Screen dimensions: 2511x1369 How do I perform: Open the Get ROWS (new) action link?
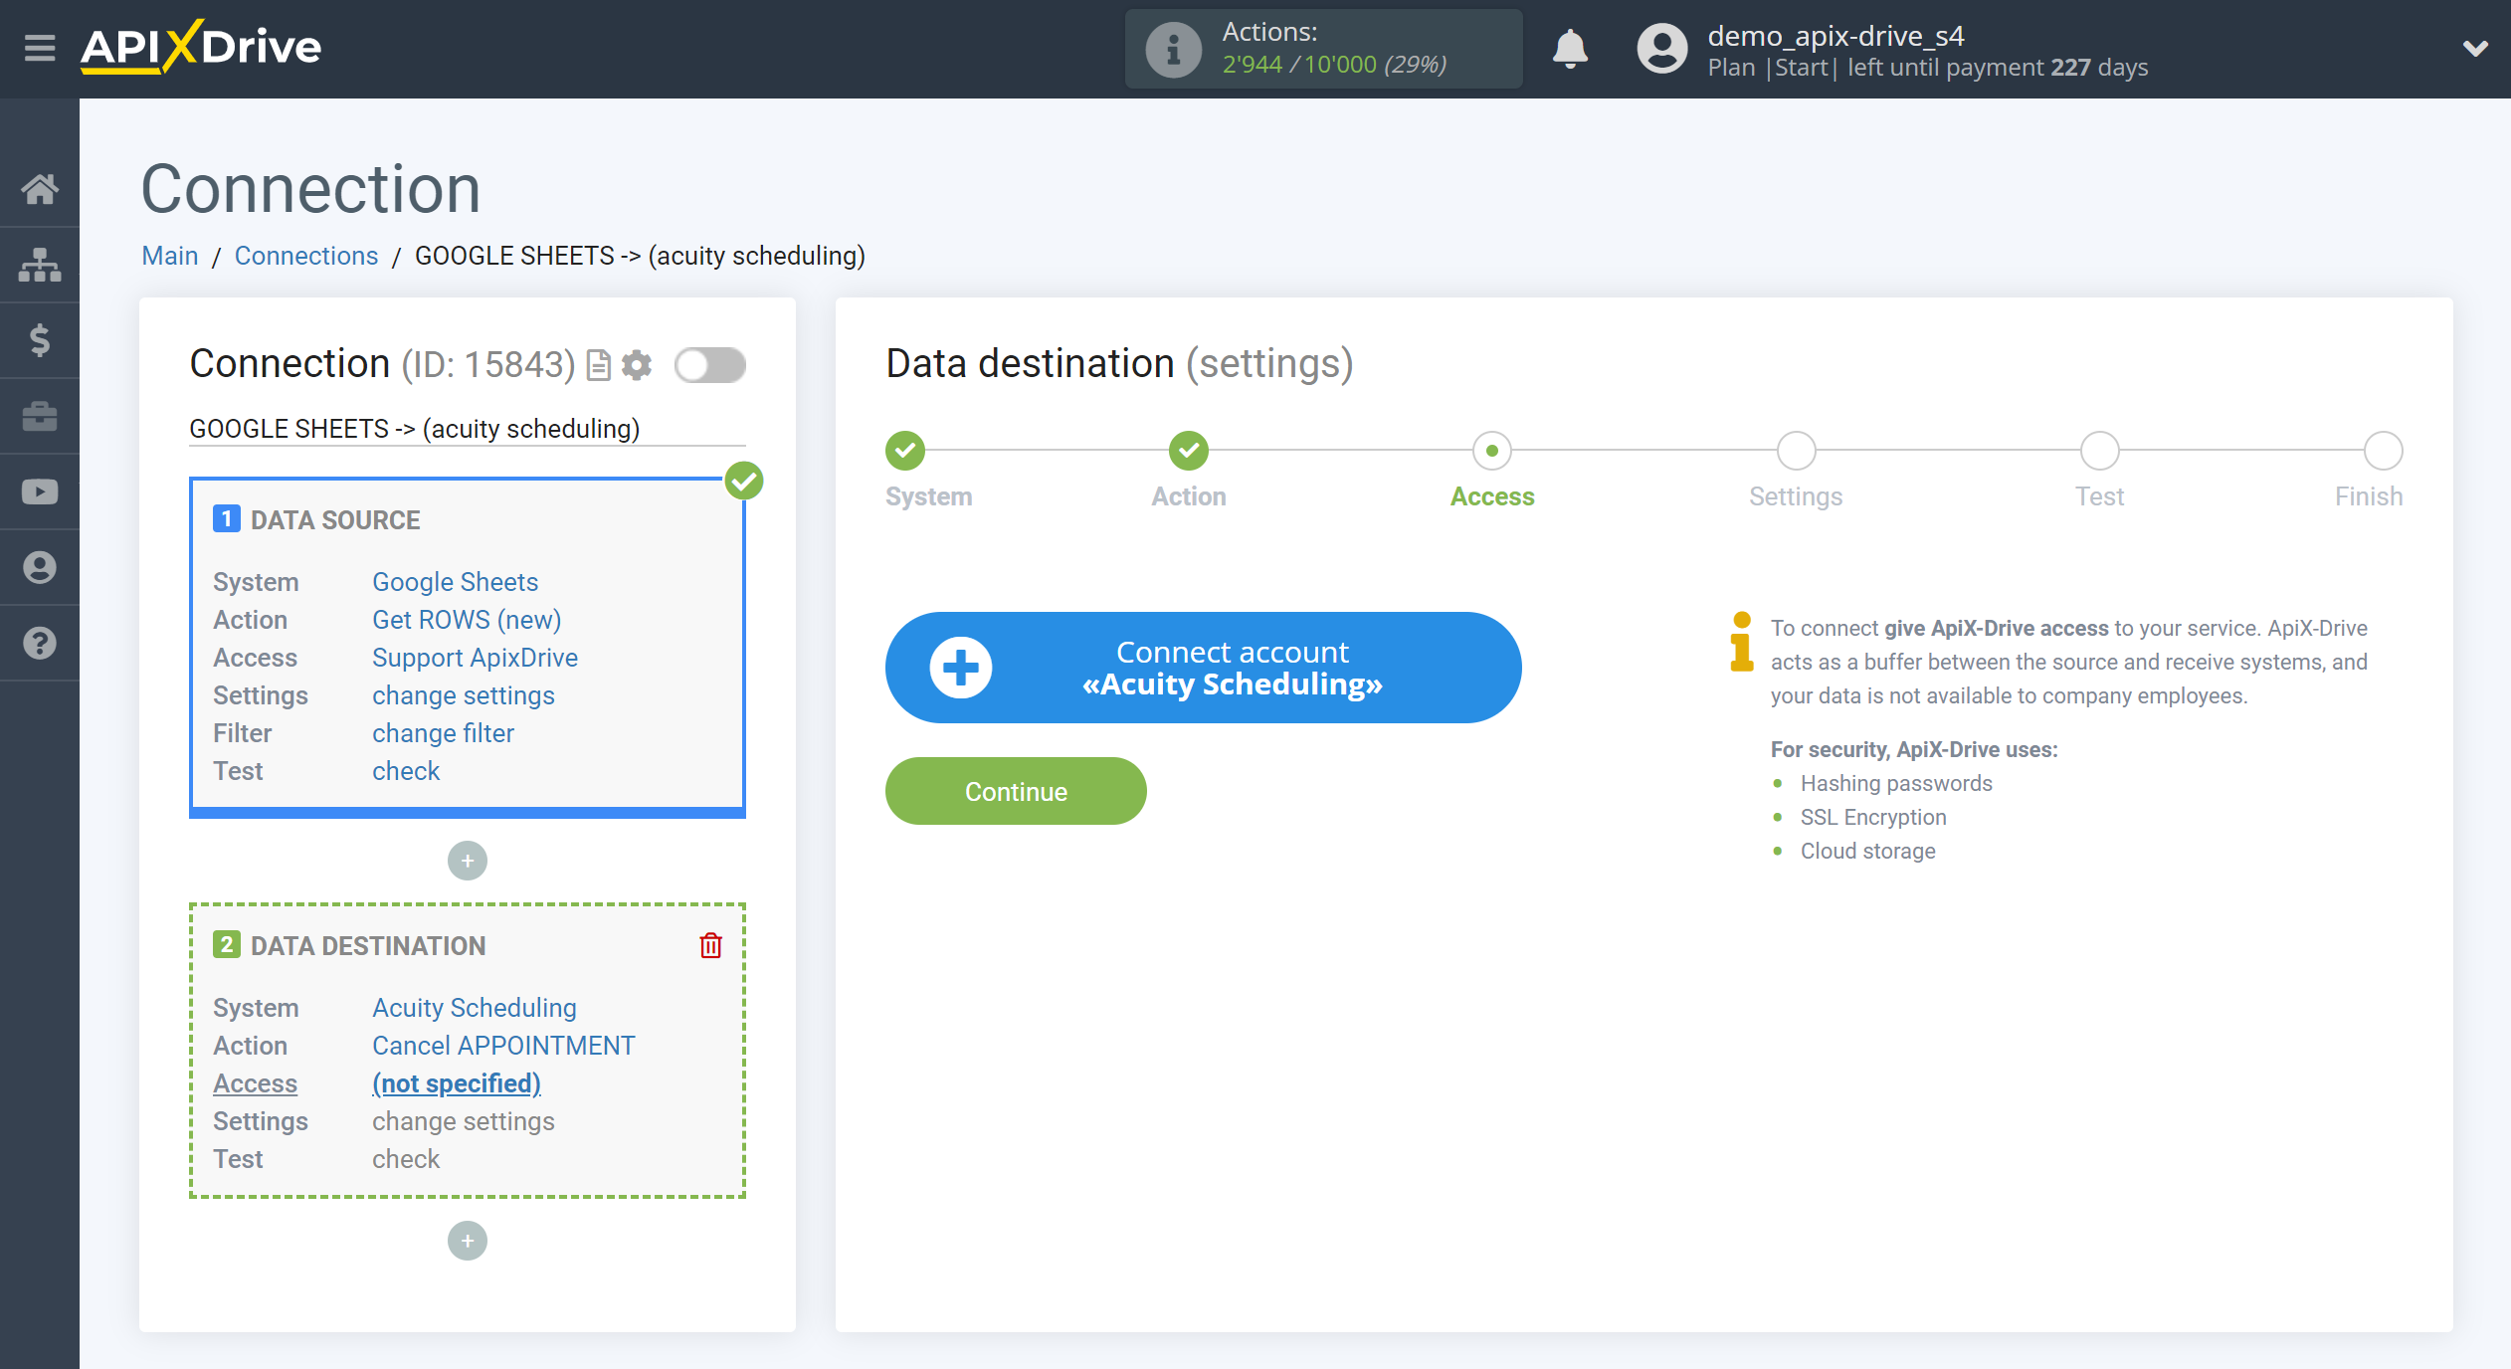click(x=467, y=620)
